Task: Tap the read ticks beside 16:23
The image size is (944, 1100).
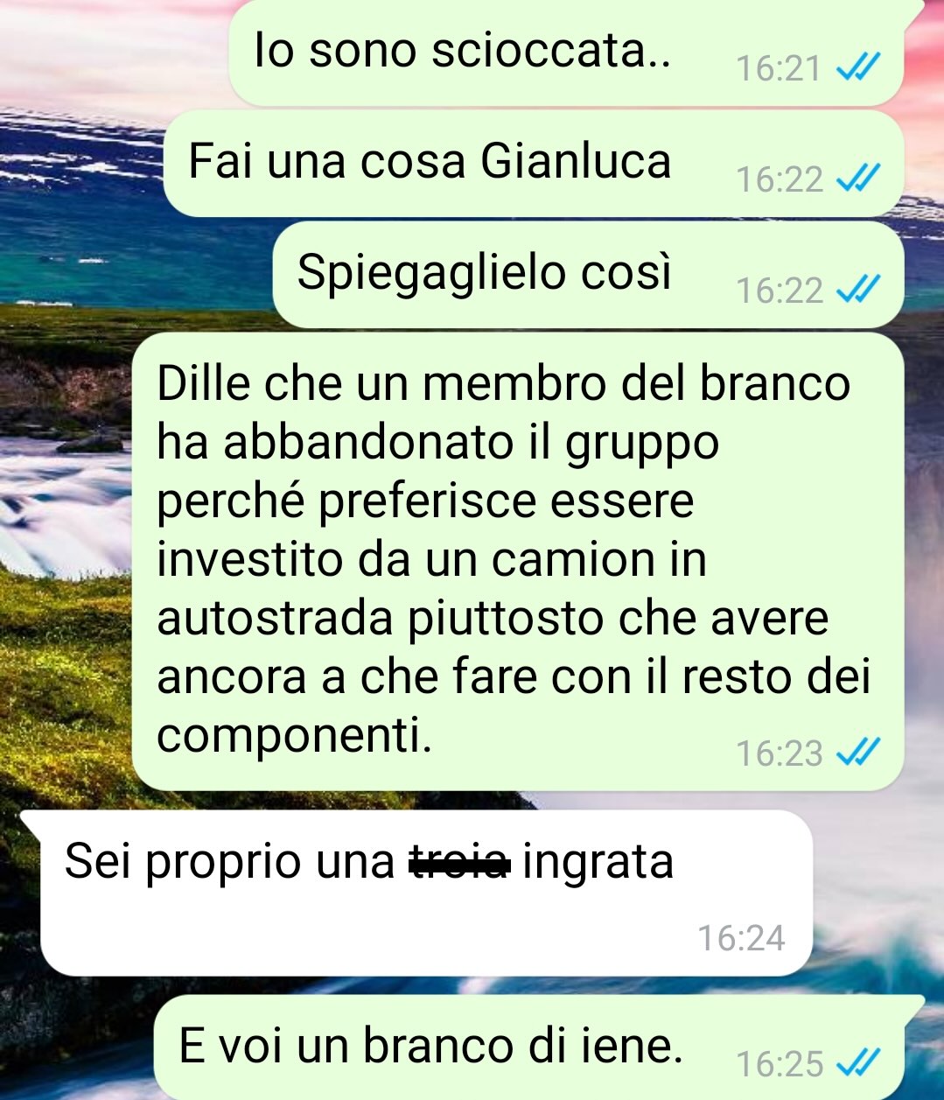Action: click(x=857, y=752)
